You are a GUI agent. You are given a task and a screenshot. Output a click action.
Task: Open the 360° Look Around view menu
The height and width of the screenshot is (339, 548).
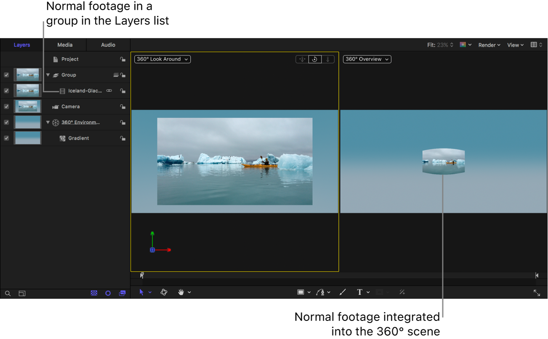click(x=162, y=59)
